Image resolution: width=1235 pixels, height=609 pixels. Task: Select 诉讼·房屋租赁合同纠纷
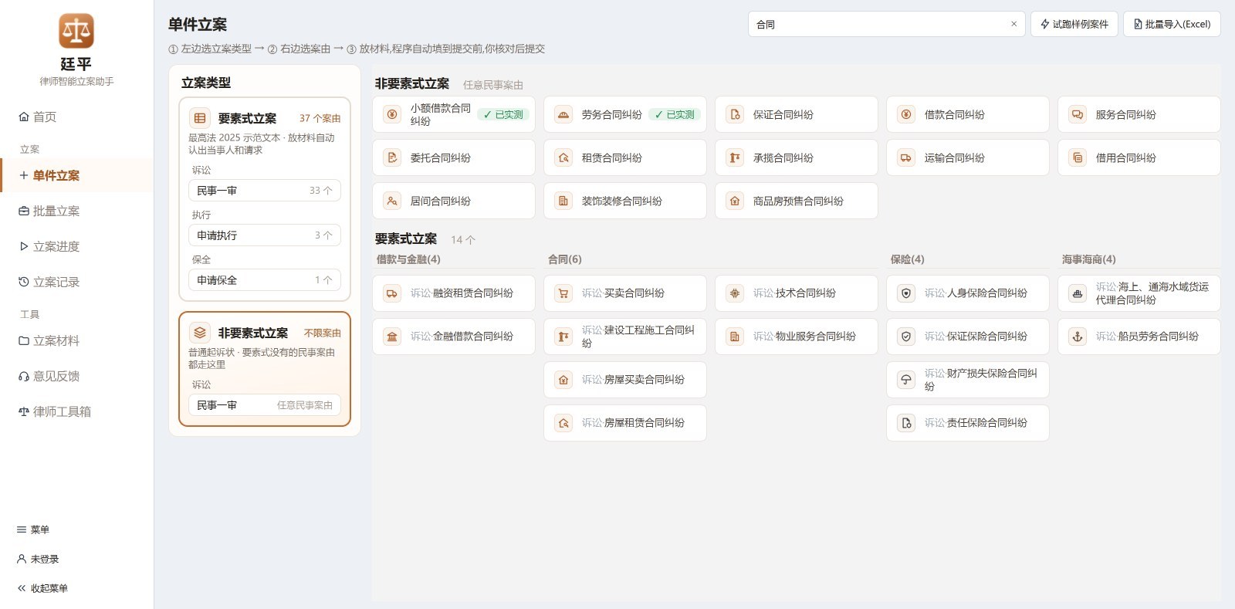(x=625, y=423)
